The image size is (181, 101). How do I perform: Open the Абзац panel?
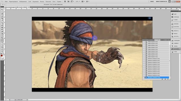pos(175,46)
